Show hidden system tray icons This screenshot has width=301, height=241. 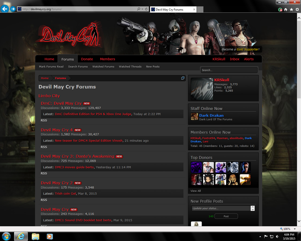(x=260, y=237)
